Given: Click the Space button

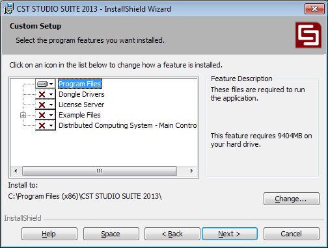Looking at the screenshot, I should [111, 234].
